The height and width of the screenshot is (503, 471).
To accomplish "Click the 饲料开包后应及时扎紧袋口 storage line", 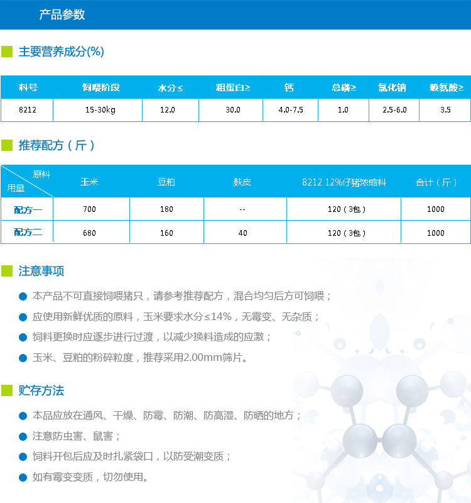I will (132, 456).
